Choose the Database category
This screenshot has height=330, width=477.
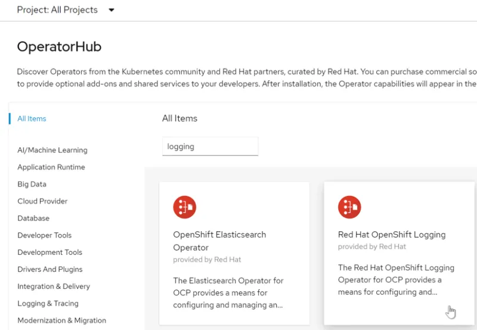click(x=33, y=219)
